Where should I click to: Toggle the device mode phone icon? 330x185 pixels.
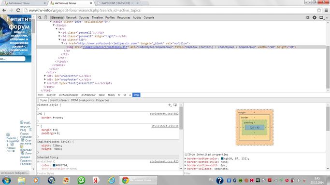coord(46,18)
